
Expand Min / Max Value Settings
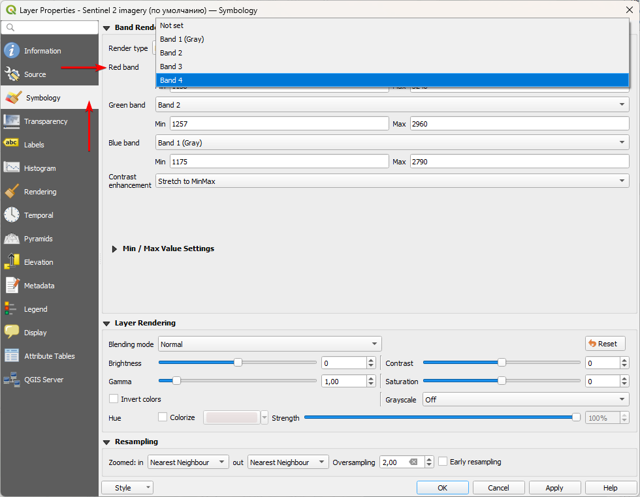(115, 248)
